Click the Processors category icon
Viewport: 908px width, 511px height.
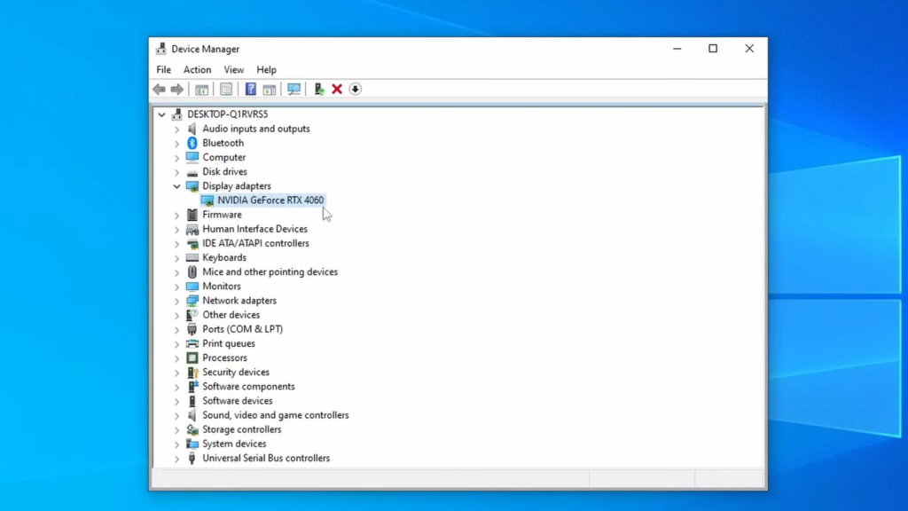point(192,358)
